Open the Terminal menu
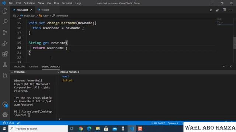The image size is (236, 132). click(x=67, y=3)
